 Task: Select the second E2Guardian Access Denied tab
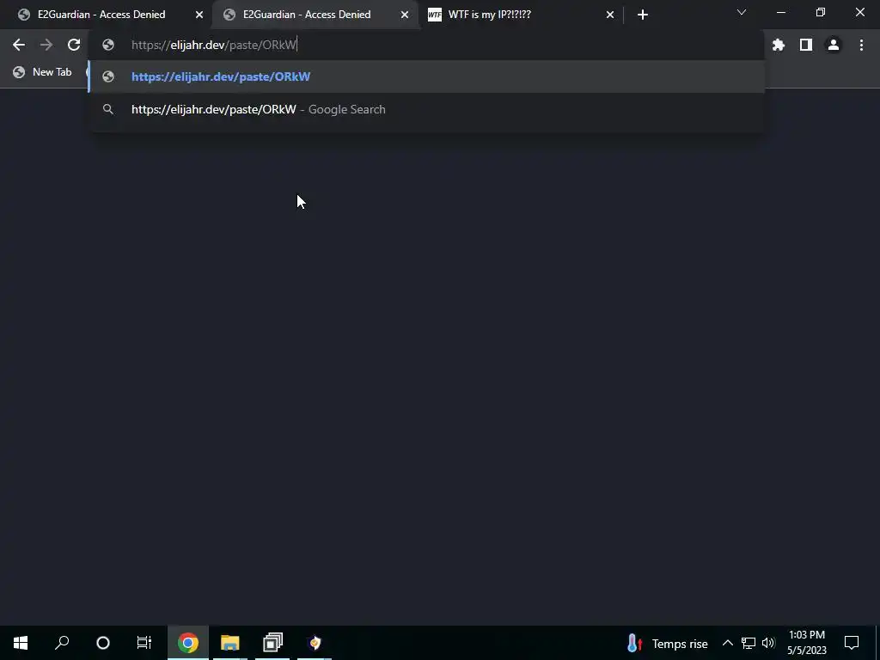[307, 15]
